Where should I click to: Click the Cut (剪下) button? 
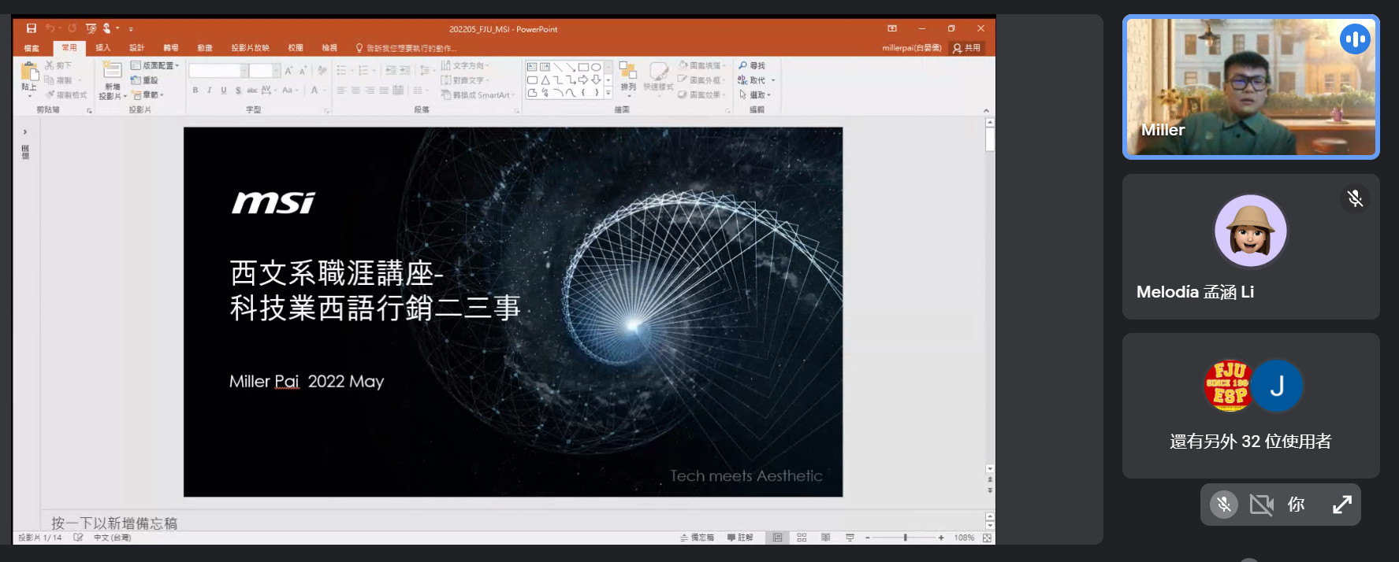pos(59,65)
